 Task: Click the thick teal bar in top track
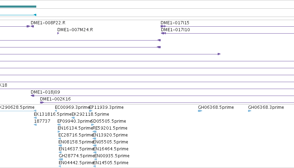click(18, 7)
